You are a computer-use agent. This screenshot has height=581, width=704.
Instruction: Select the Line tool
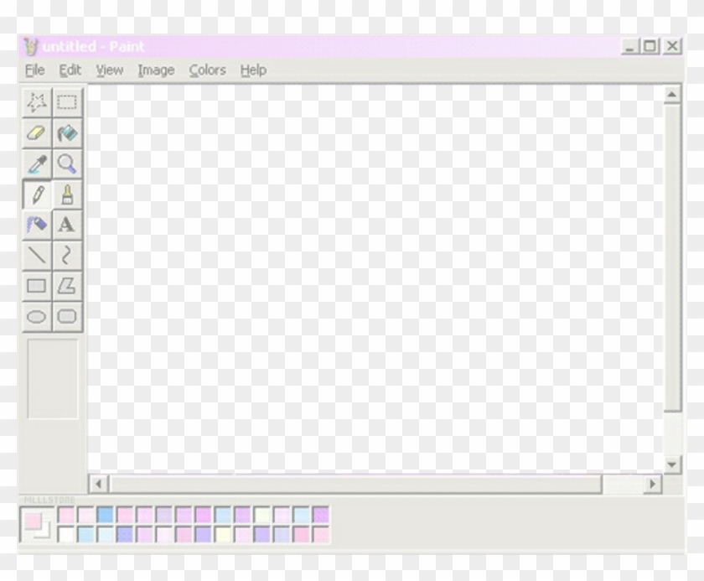tap(37, 254)
